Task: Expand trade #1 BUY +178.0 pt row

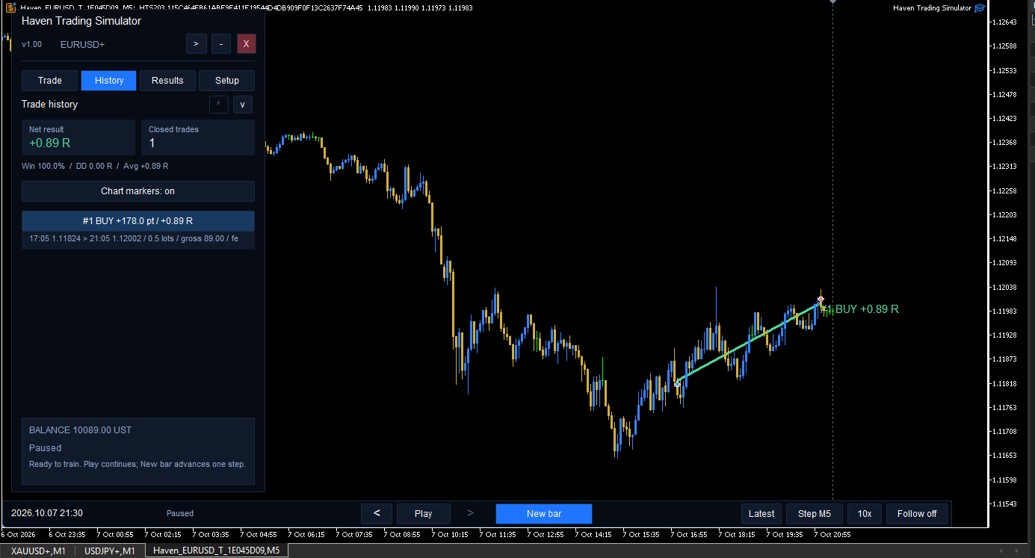Action: pos(138,221)
